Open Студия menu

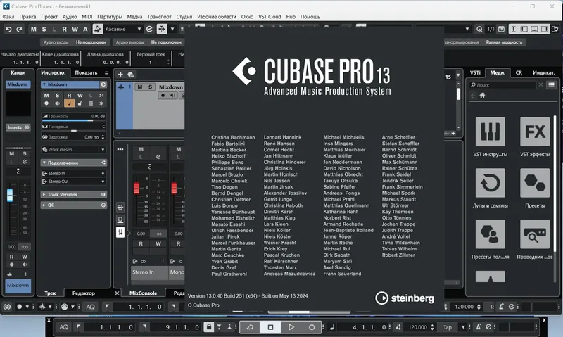coord(184,16)
